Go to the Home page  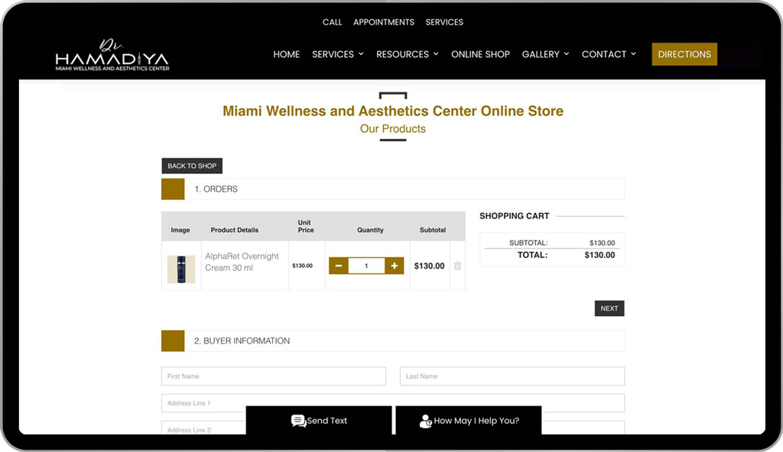point(286,54)
